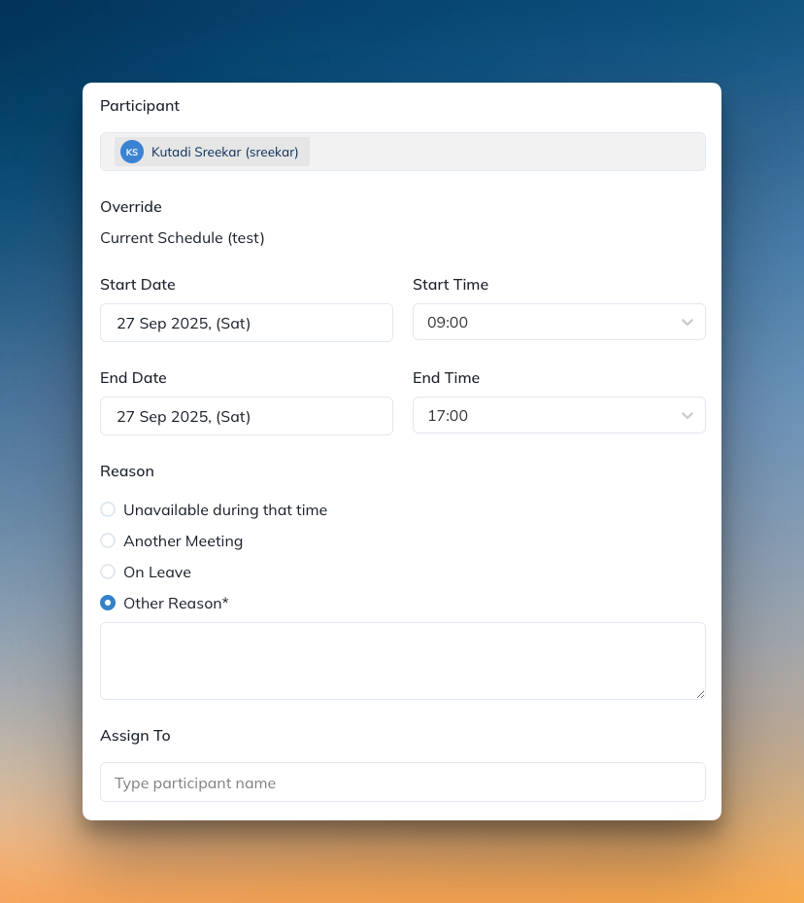Open the Start Date field

[x=246, y=322]
